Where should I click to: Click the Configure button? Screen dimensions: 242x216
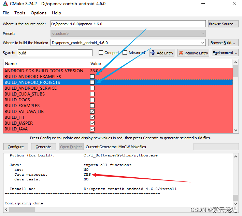point(16,147)
